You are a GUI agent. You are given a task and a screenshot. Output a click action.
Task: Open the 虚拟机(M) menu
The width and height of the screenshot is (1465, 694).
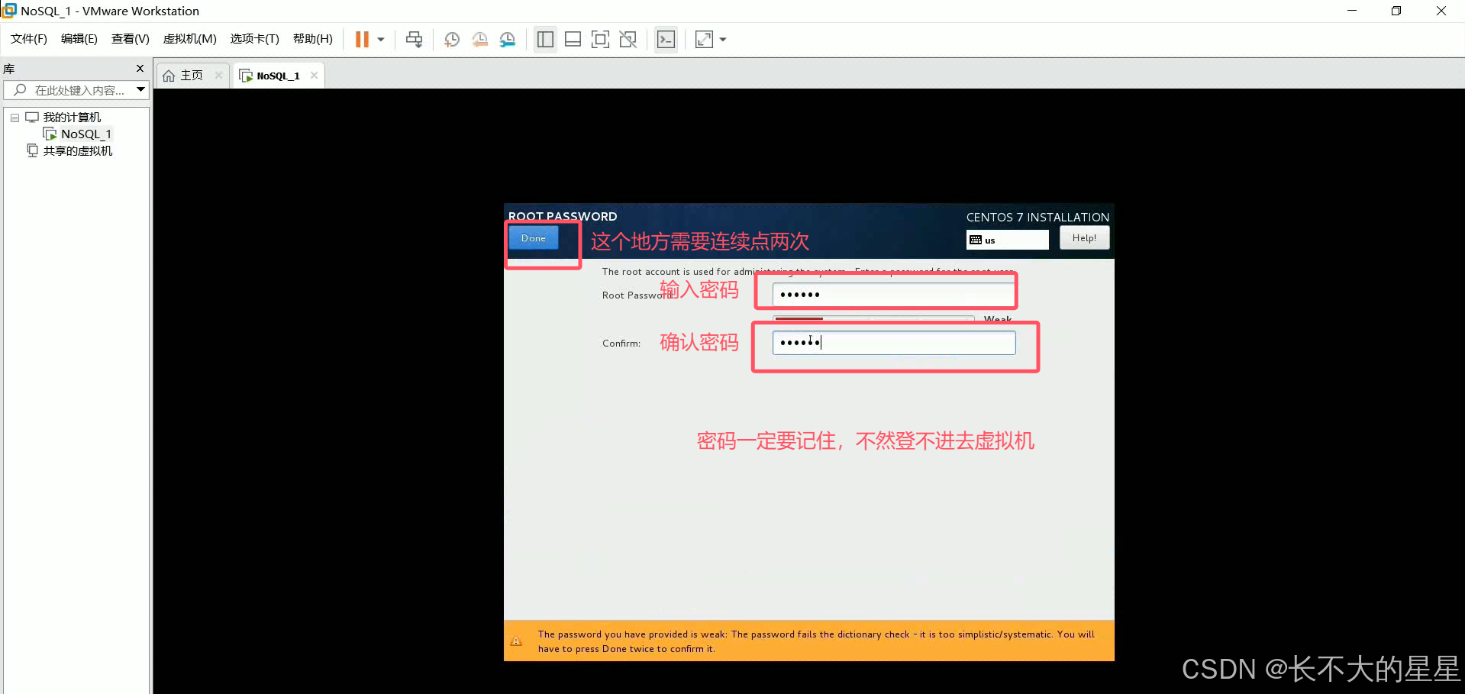click(x=190, y=39)
